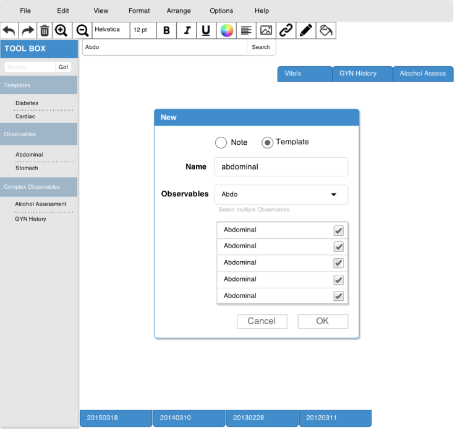This screenshot has height=432, width=455.
Task: Click the zoom out magnifier icon
Action: [x=82, y=30]
